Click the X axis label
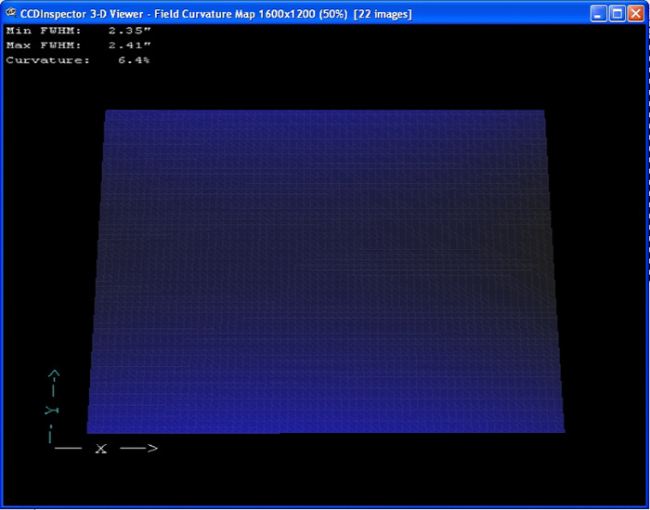Viewport: 650px width, 510px height. click(x=101, y=448)
